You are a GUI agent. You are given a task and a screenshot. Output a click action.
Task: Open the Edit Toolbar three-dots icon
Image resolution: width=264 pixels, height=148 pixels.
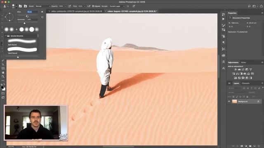pos(3,81)
